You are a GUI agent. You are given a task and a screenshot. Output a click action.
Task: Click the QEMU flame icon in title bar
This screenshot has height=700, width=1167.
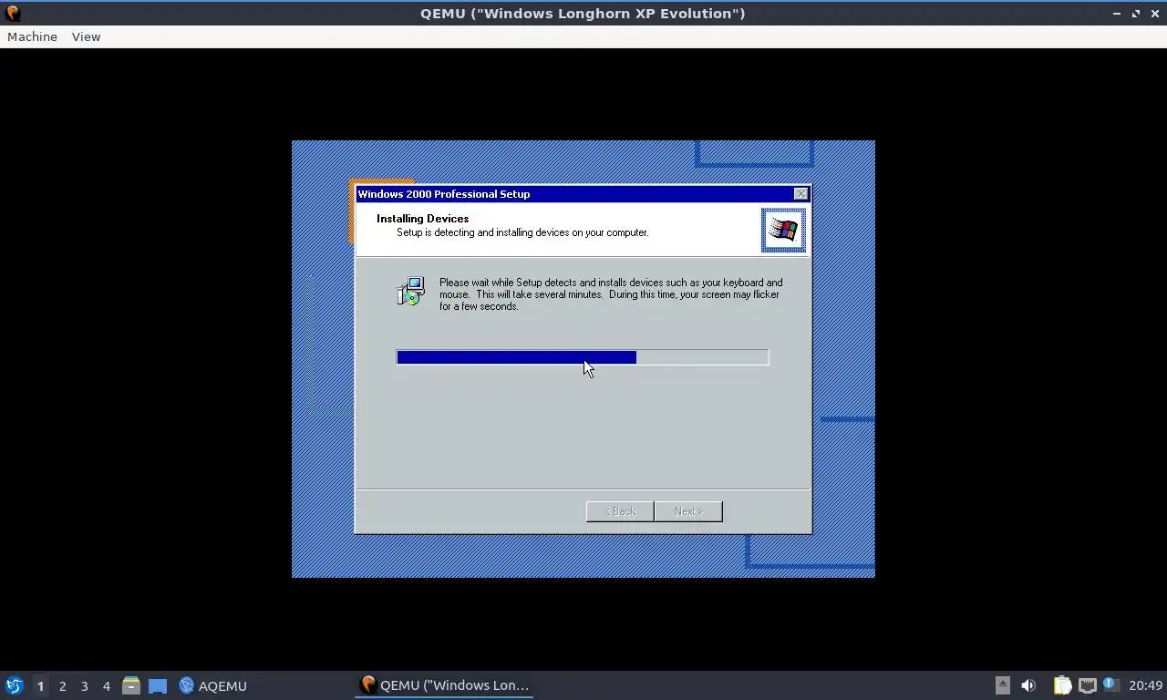pos(13,13)
